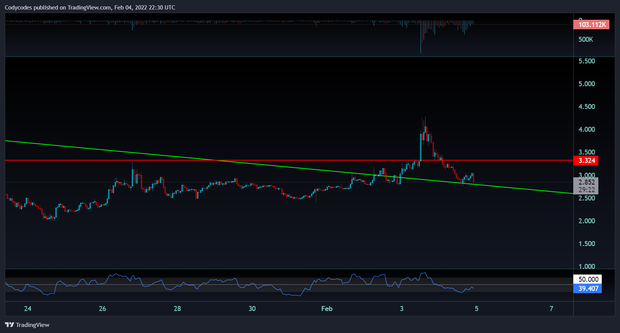620x333 pixels.
Task: Select the RSI value label 39.407
Action: click(588, 289)
